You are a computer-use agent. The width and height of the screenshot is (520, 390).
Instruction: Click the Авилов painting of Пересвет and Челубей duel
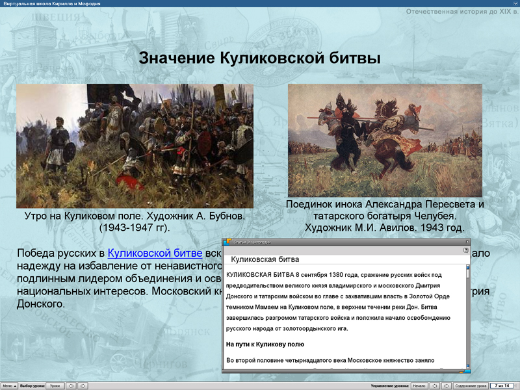point(385,140)
